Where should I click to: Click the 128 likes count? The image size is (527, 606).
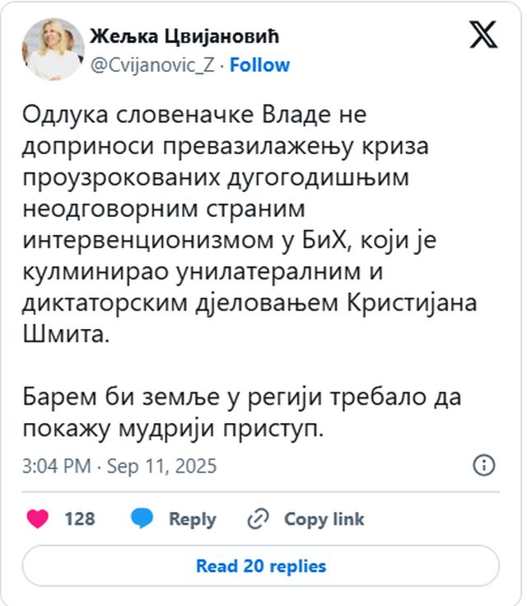point(79,519)
